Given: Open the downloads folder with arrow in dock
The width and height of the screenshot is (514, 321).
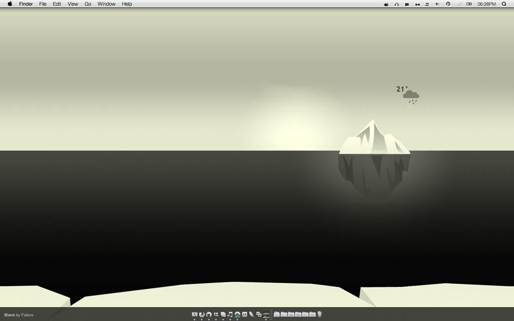Looking at the screenshot, I should [x=312, y=314].
